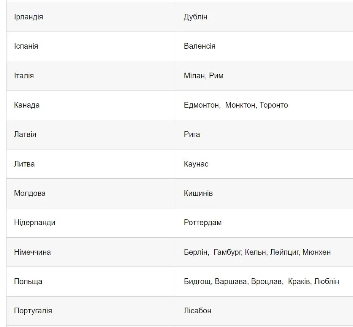Click the Литва country cell
The image size is (353, 327).
coord(24,164)
